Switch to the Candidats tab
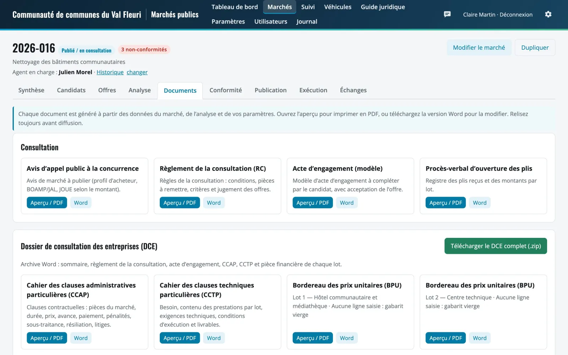Screen dimensions: 568x355 point(71,90)
